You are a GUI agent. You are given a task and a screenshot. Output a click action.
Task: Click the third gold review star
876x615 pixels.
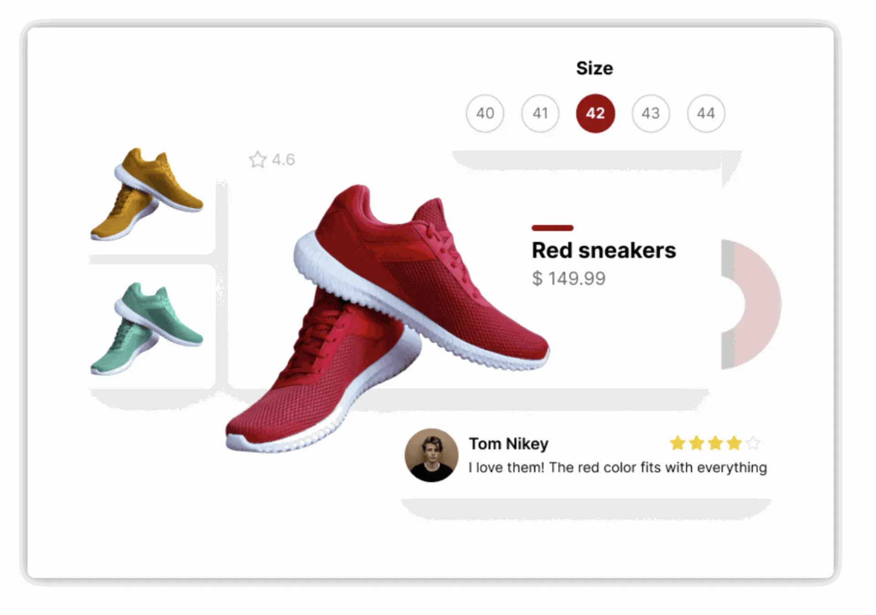[715, 443]
